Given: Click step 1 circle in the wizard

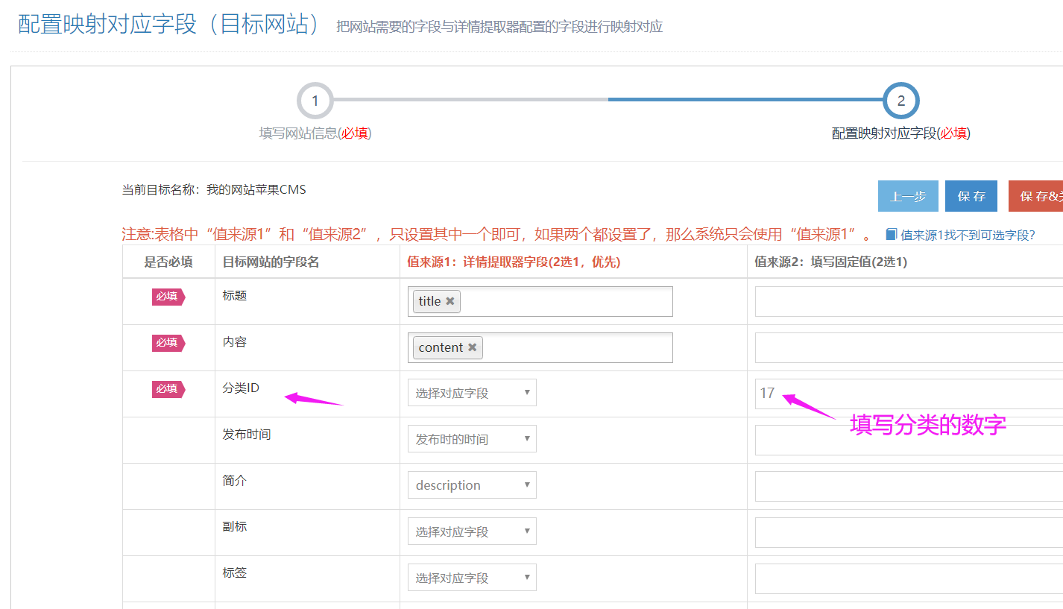Looking at the screenshot, I should coord(315,101).
